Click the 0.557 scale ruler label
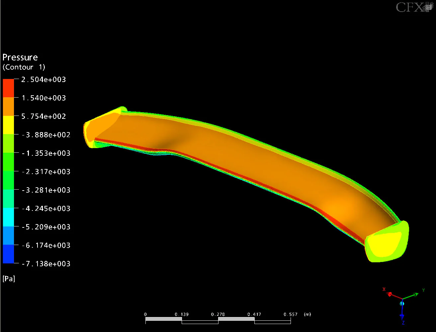Viewport: 436px width, 332px height. 291,314
